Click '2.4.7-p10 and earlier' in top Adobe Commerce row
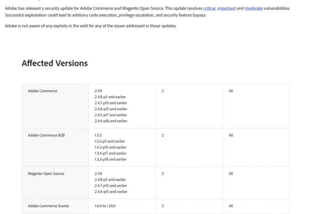 pos(111,103)
